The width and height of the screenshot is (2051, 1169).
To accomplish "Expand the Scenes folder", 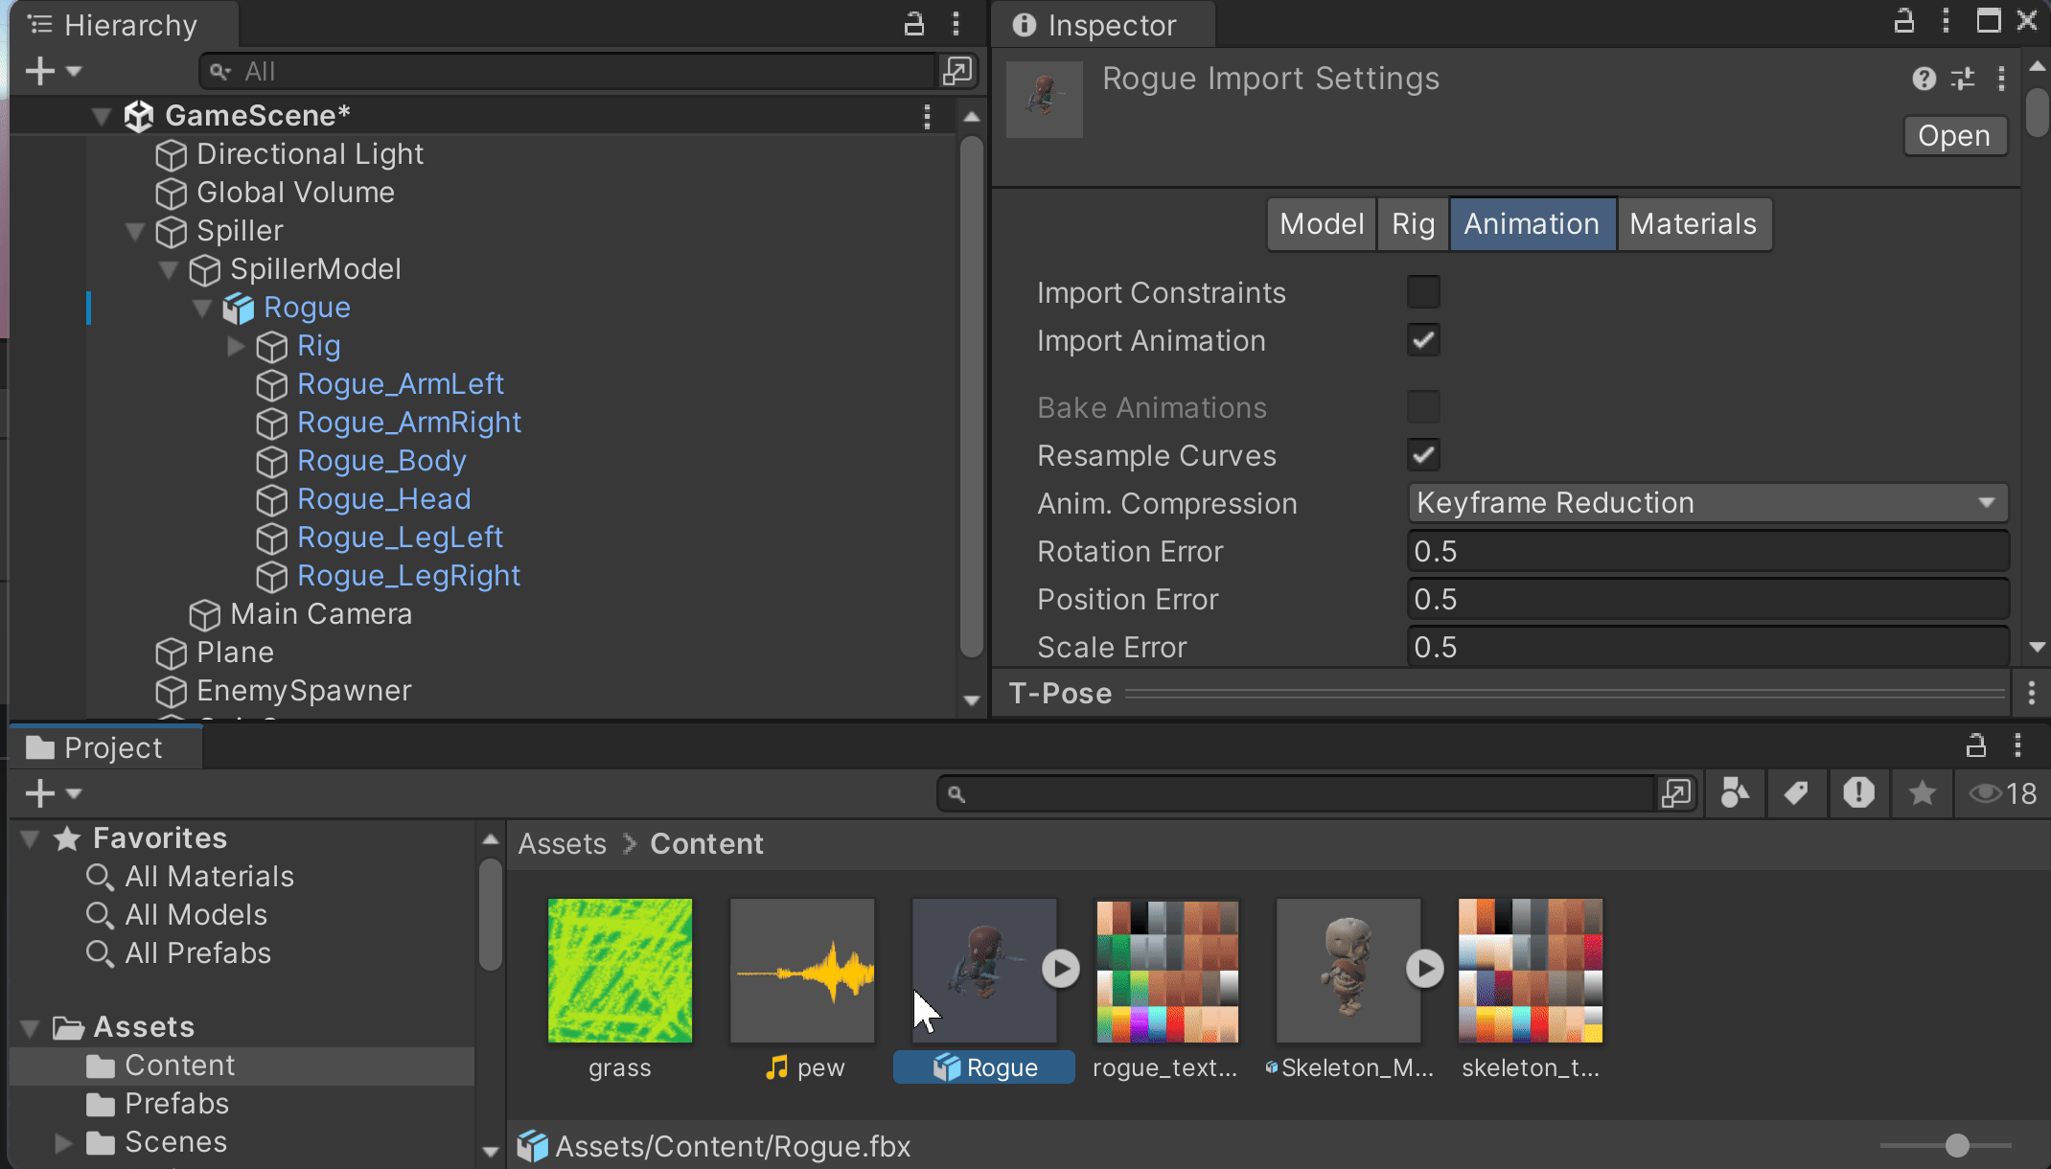I will click(x=63, y=1142).
